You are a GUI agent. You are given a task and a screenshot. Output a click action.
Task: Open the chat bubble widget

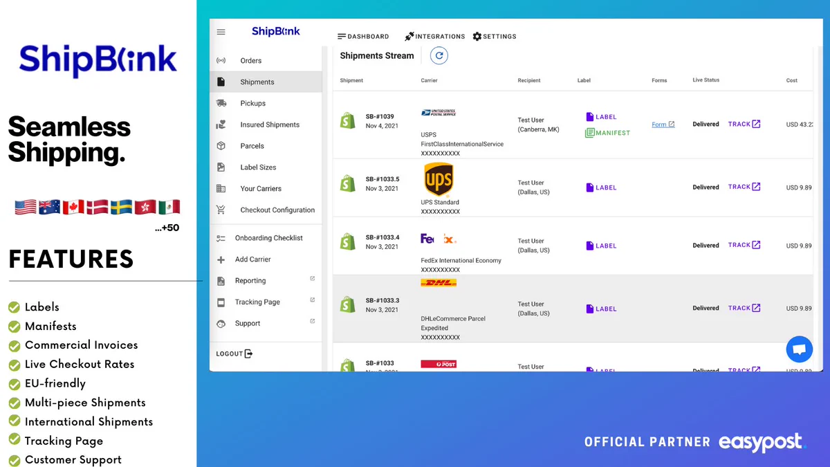pyautogui.click(x=800, y=349)
